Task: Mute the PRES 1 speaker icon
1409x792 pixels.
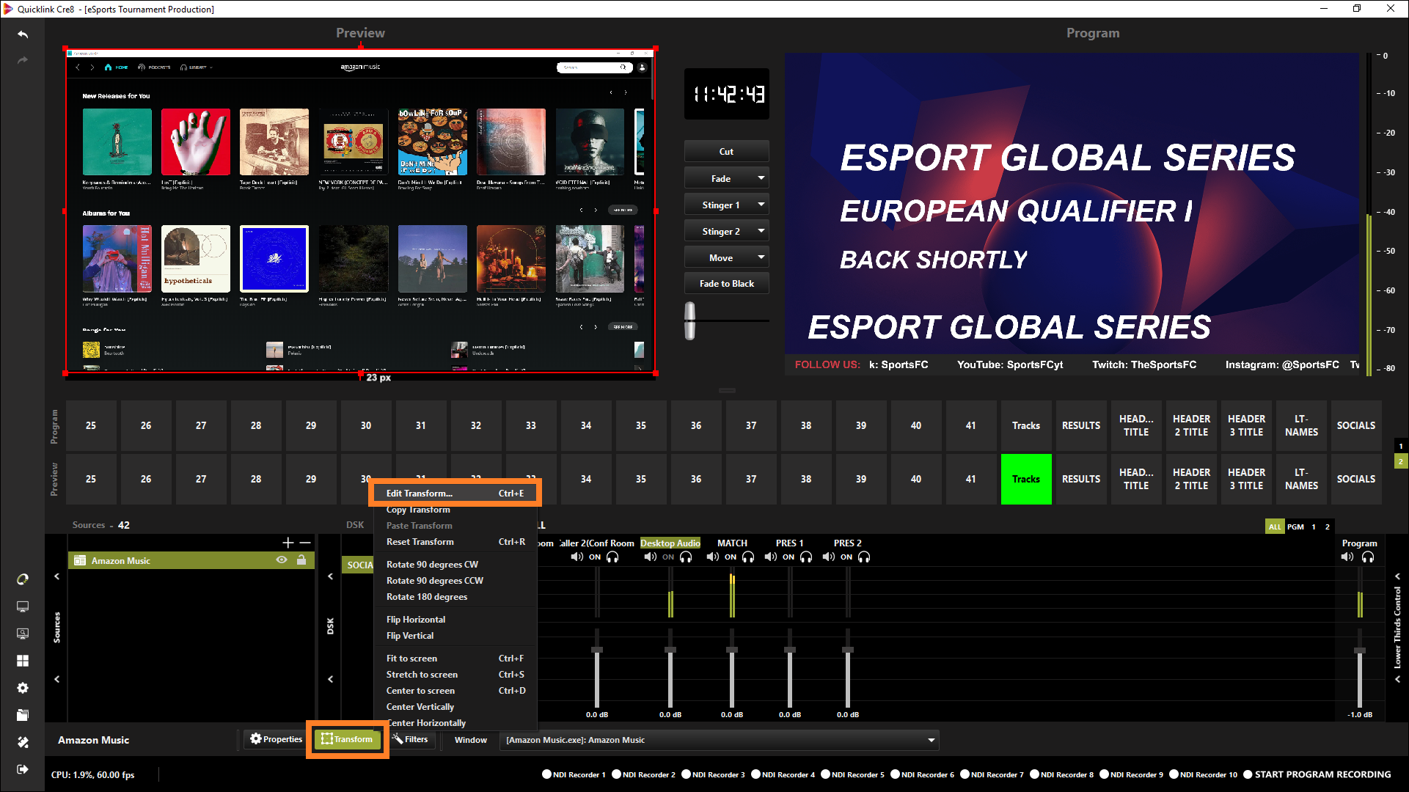Action: (x=770, y=557)
